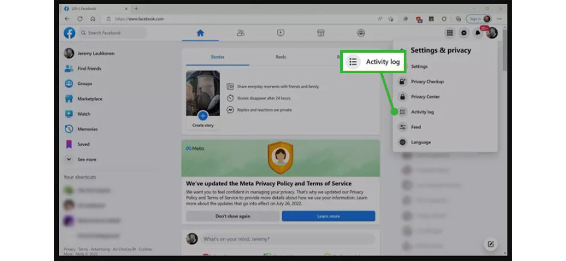Screen dimensions: 566x261
Task: Open the notifications bell icon
Action: click(478, 33)
